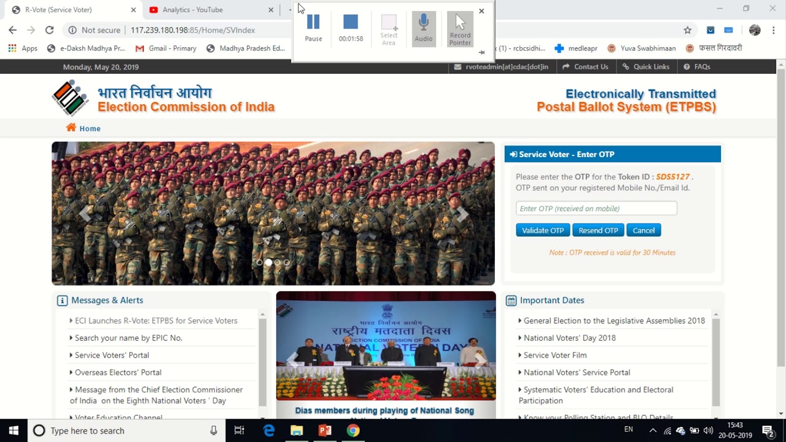Show hidden tray icons with the up chevron
Image resolution: width=786 pixels, height=442 pixels.
click(653, 430)
